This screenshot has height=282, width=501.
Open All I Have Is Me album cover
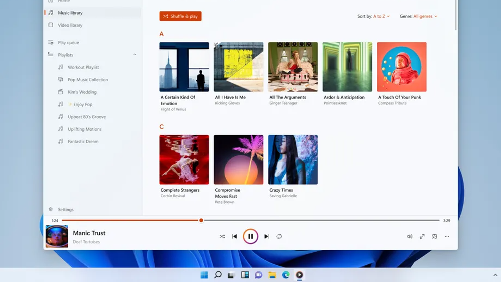pyautogui.click(x=239, y=67)
